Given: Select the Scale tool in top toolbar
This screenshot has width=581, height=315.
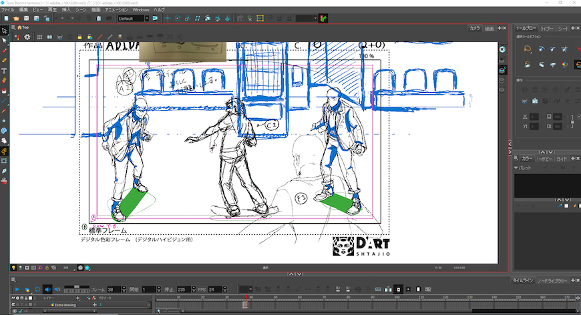Looking at the screenshot, I should 188,18.
